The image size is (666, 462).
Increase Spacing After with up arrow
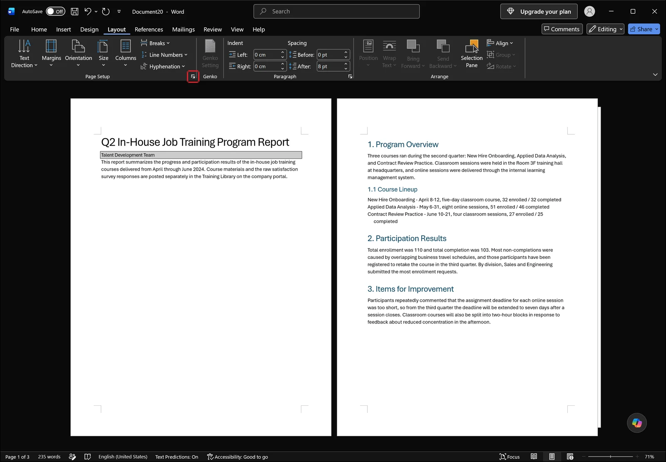[x=346, y=64]
